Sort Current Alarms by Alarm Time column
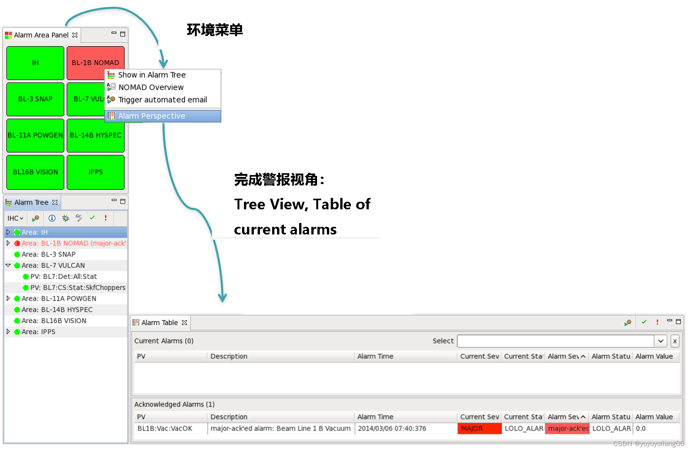This screenshot has height=451, width=690. pos(406,357)
